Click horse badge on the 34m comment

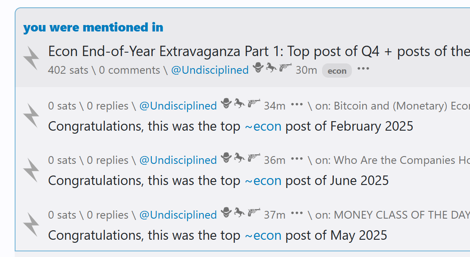(x=239, y=103)
